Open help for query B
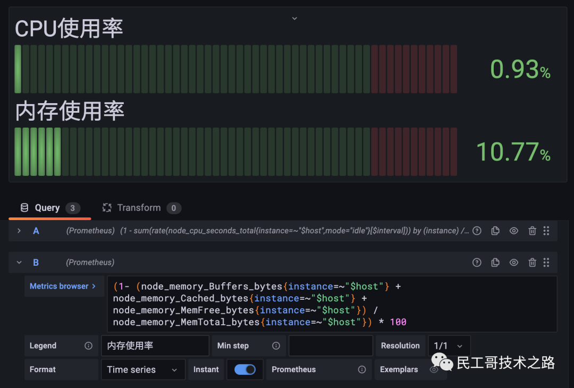This screenshot has height=388, width=574. [x=477, y=262]
